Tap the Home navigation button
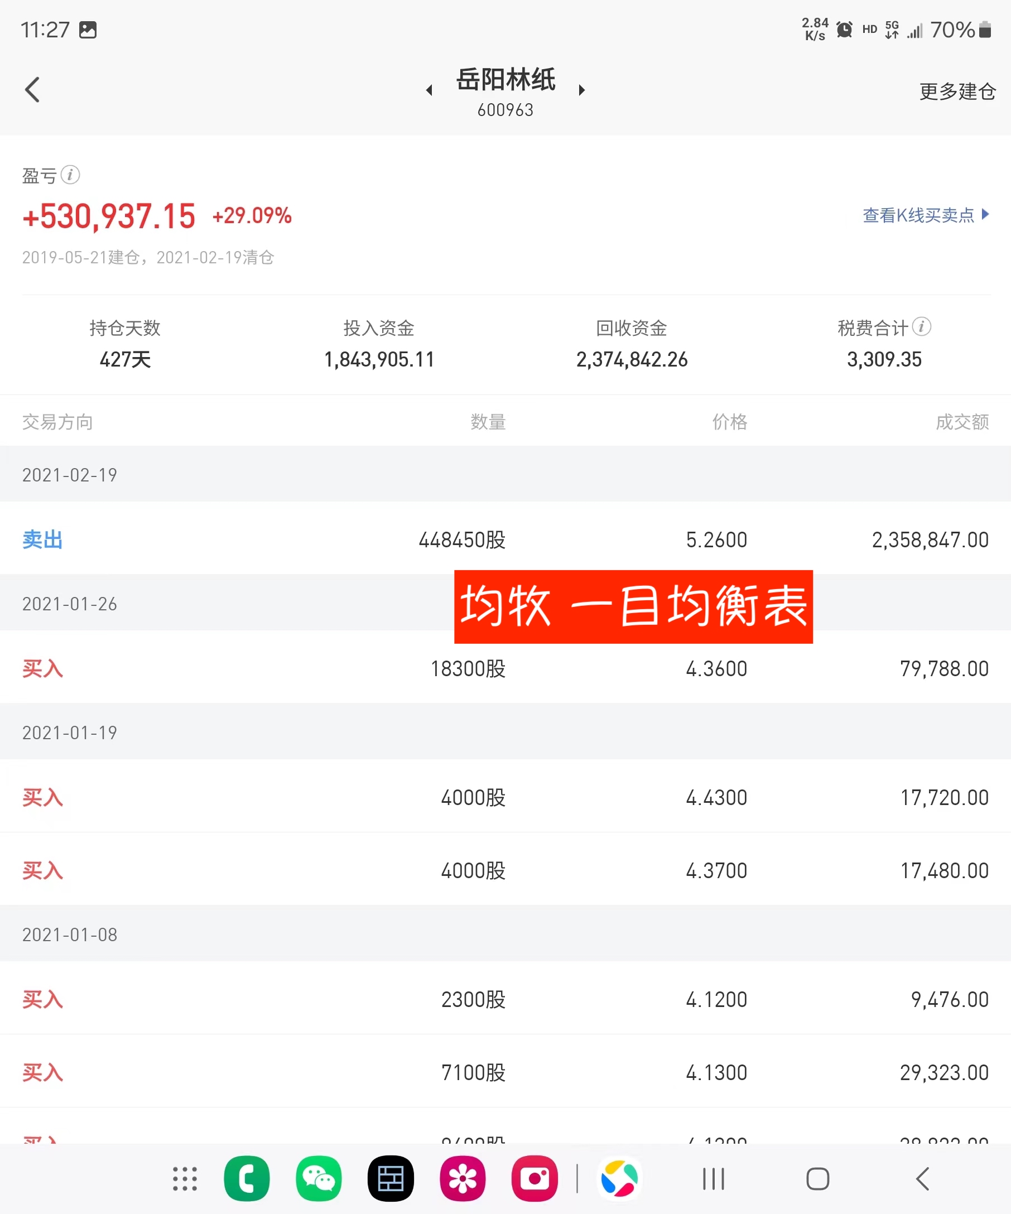This screenshot has width=1011, height=1214. click(817, 1178)
